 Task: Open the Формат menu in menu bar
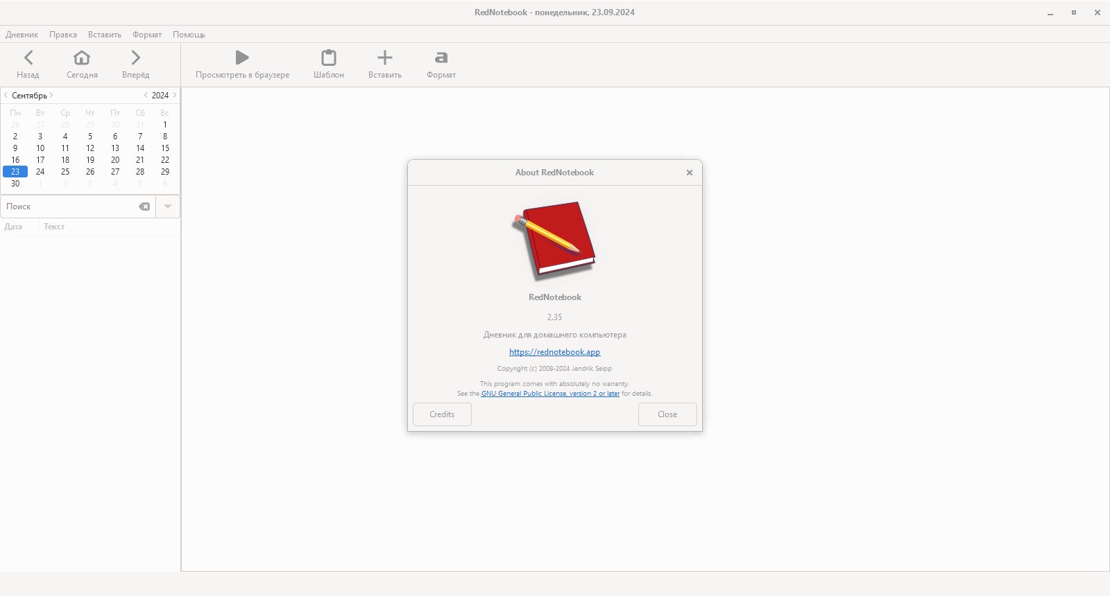tap(147, 35)
